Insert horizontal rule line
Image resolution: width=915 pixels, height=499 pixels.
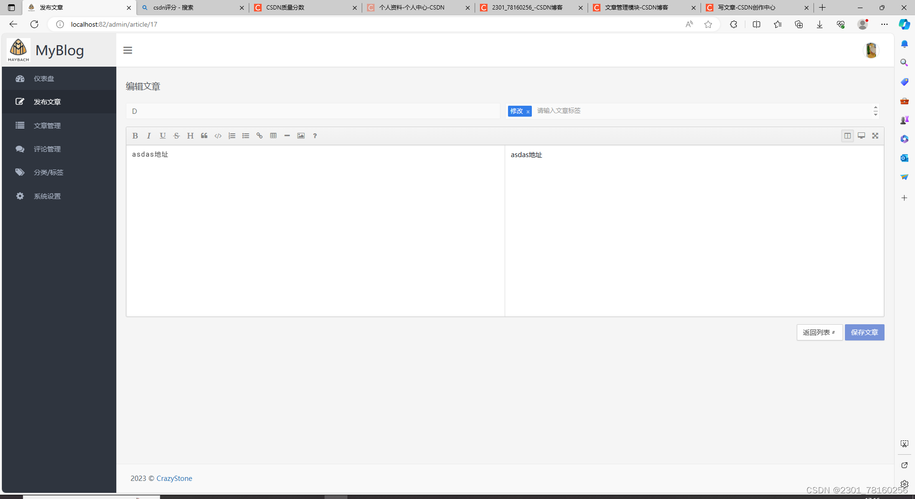tap(287, 136)
